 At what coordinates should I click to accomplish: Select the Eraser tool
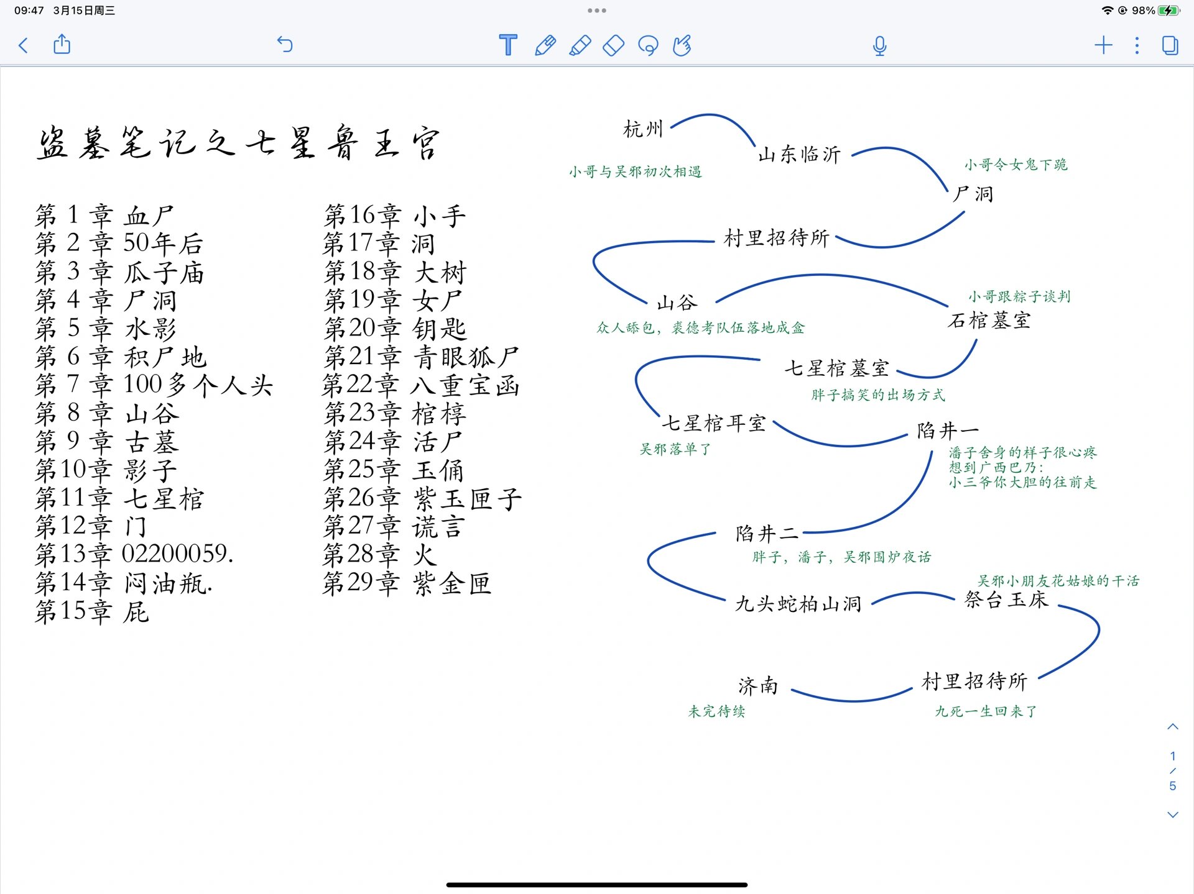614,45
